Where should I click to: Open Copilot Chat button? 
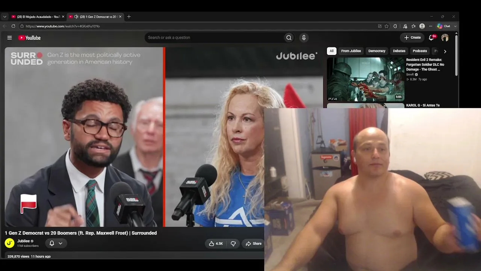click(444, 26)
